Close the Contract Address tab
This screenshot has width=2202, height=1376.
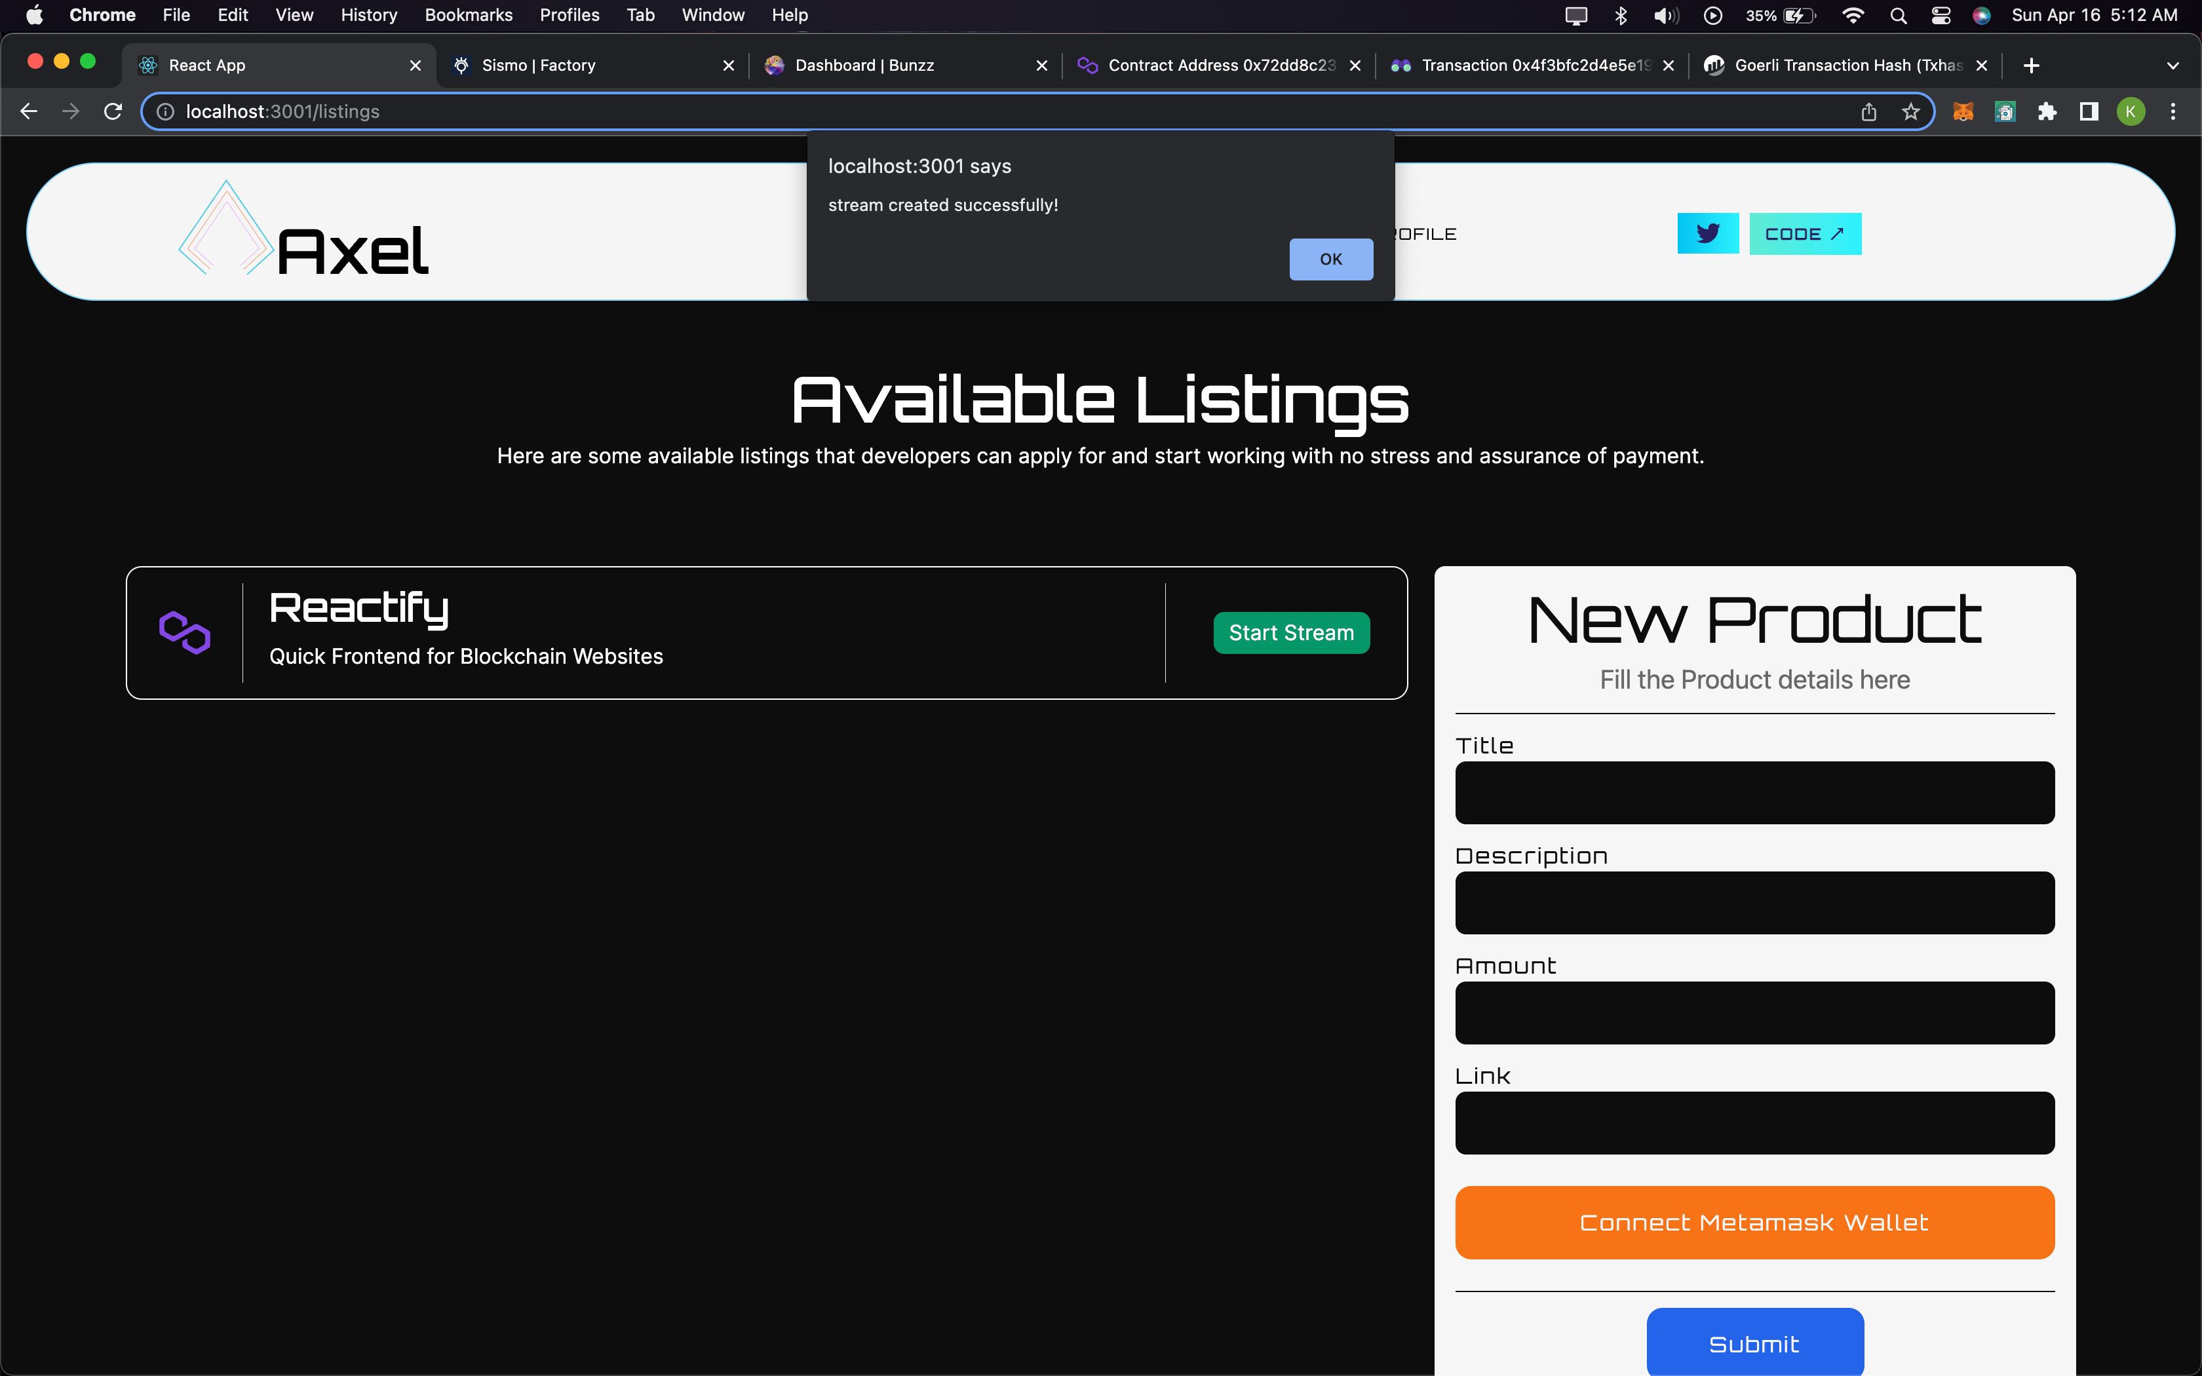[x=1355, y=66]
